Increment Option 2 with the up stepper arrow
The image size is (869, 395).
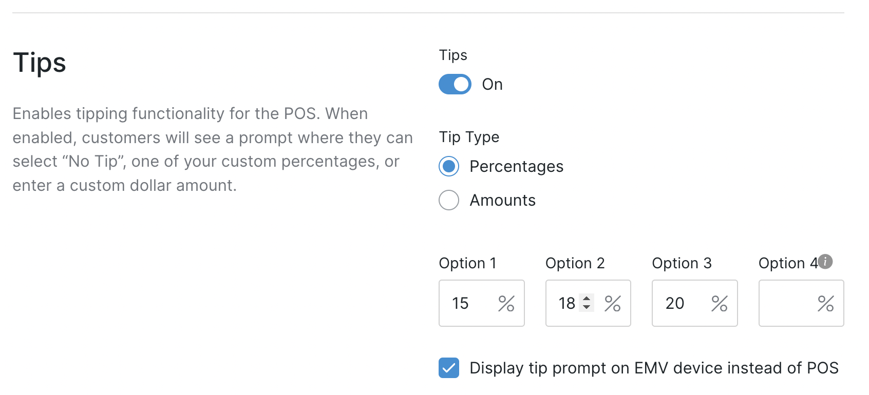click(587, 299)
